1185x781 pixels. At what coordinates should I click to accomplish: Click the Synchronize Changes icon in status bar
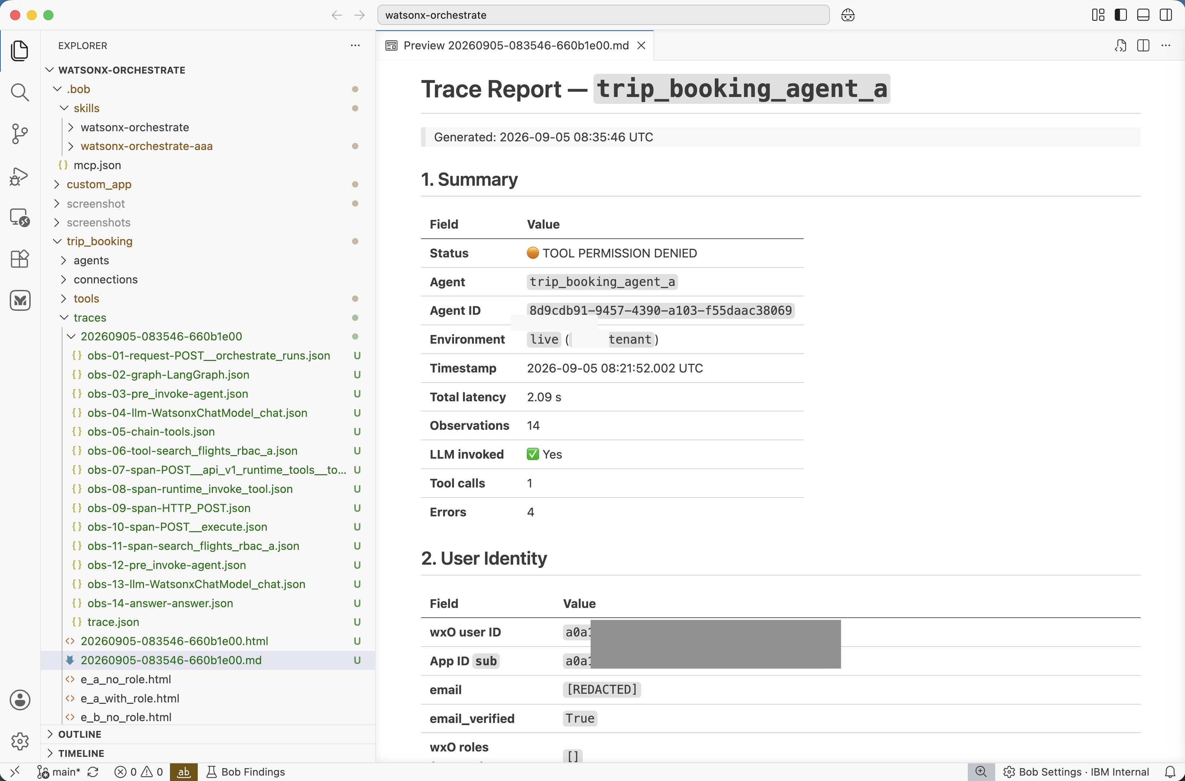coord(93,772)
